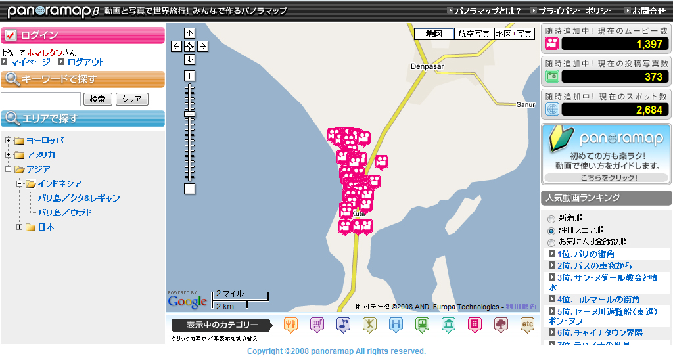Image resolution: width=673 pixels, height=360 pixels.
Task: Zoom in with the plus button
Action: (x=189, y=76)
